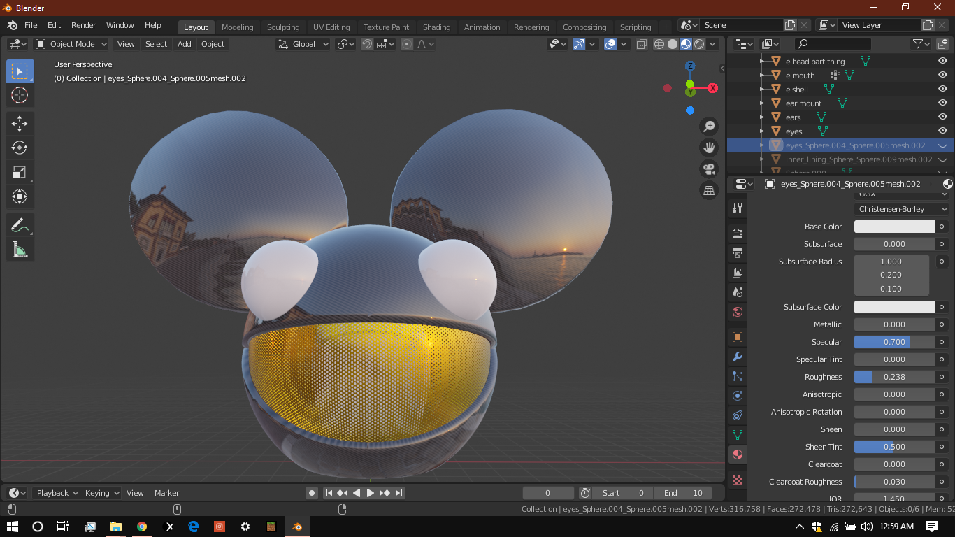Click the viewport zoom magnifier icon

click(x=709, y=126)
